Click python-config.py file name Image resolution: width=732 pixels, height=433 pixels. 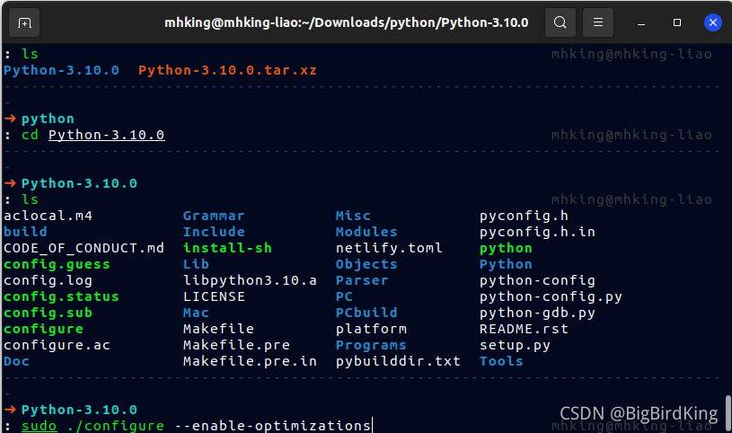click(551, 296)
